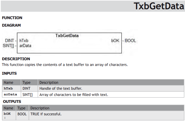
Task: Click the bOK output pin in the diagram
Action: pos(115,41)
